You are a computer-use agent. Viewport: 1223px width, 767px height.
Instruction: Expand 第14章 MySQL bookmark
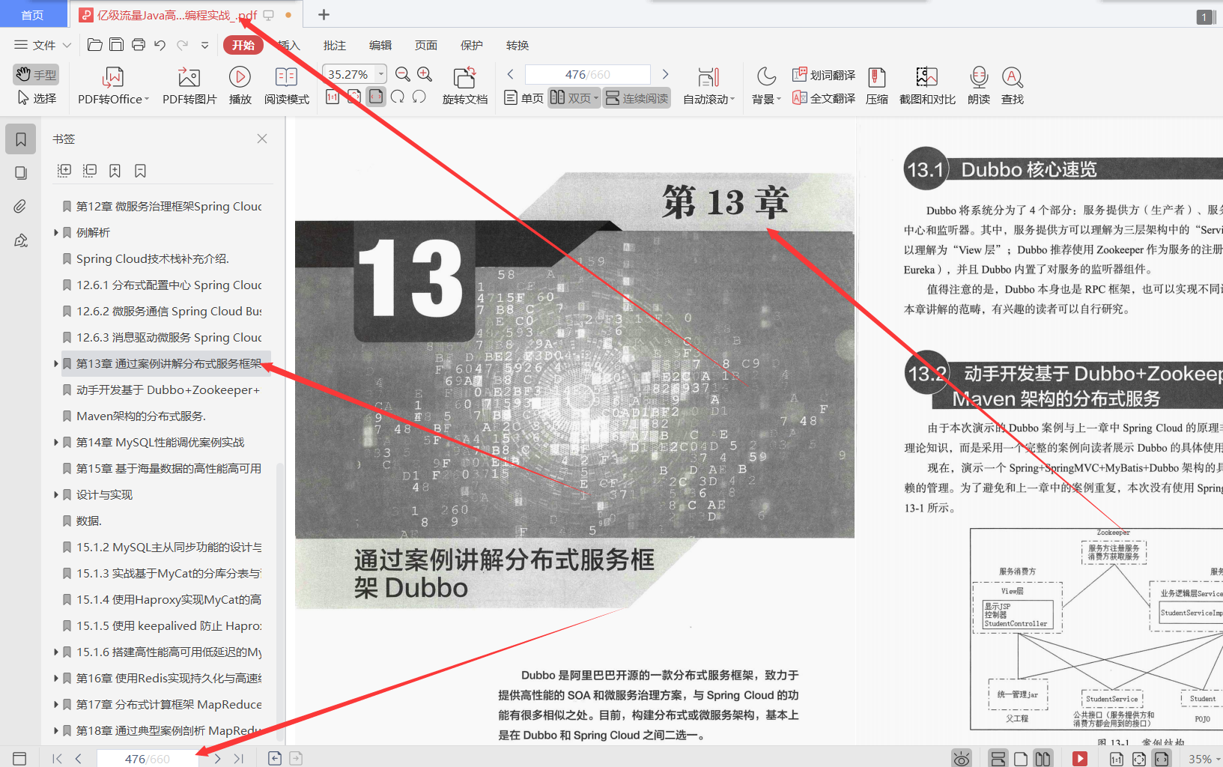(x=56, y=443)
